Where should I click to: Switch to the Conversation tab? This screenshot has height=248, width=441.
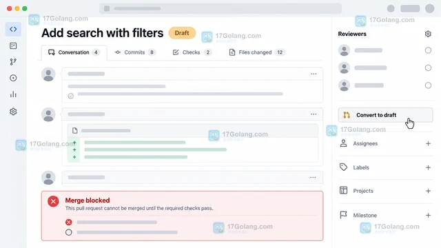pyautogui.click(x=74, y=52)
